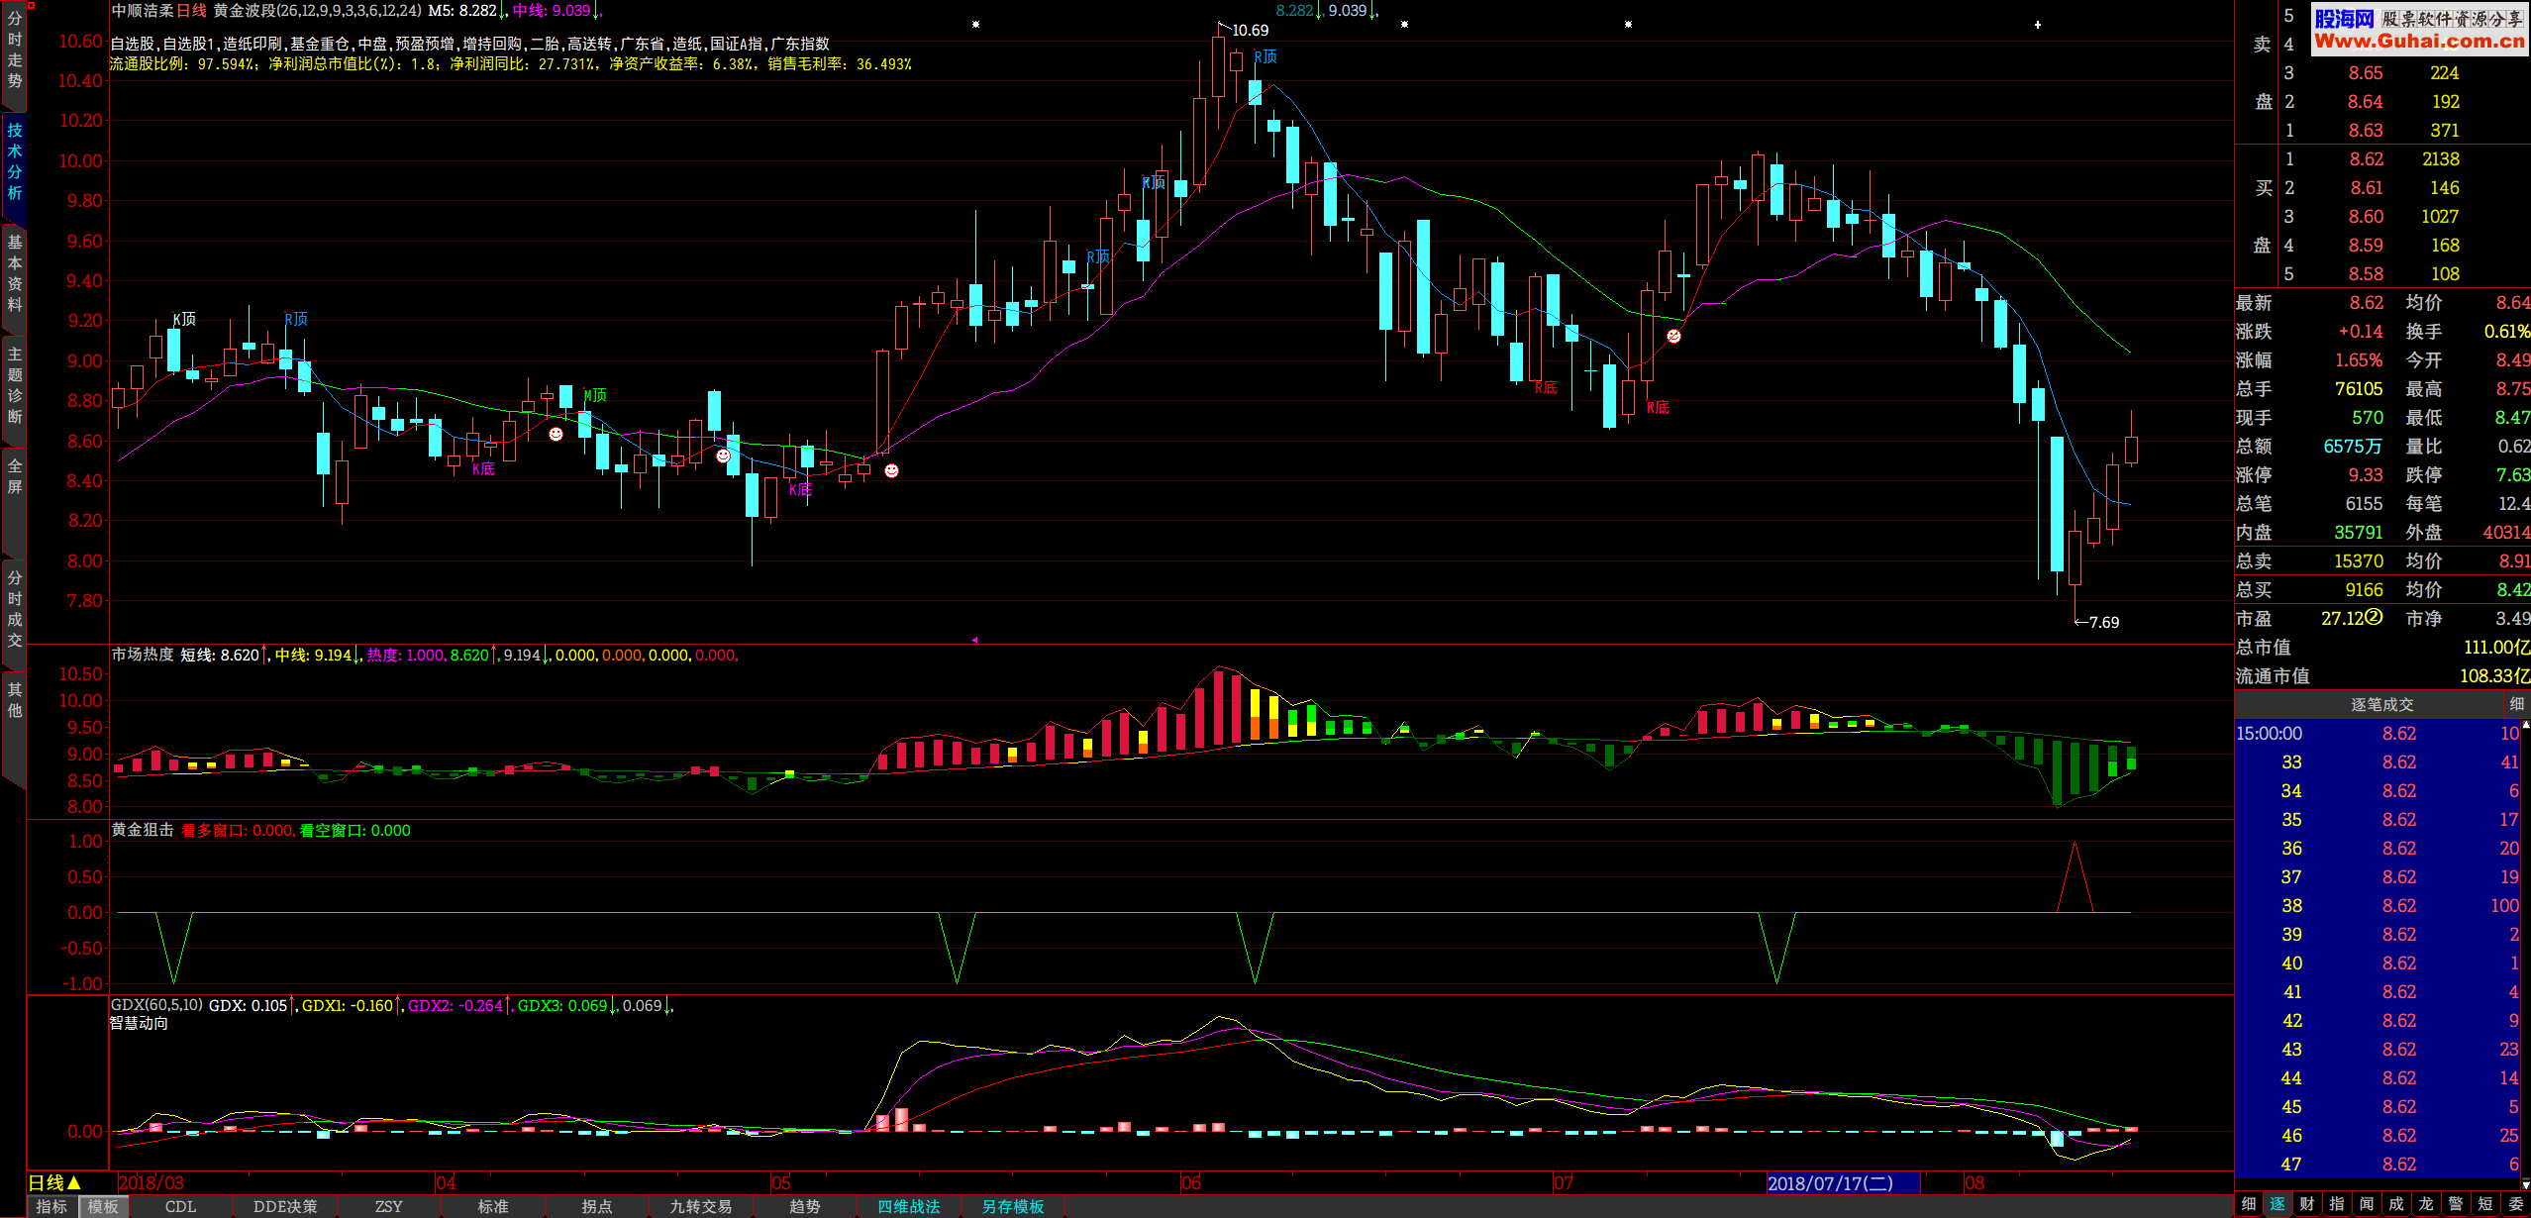Click the 委 orders panel icon
The width and height of the screenshot is (2531, 1218).
(x=2515, y=1204)
